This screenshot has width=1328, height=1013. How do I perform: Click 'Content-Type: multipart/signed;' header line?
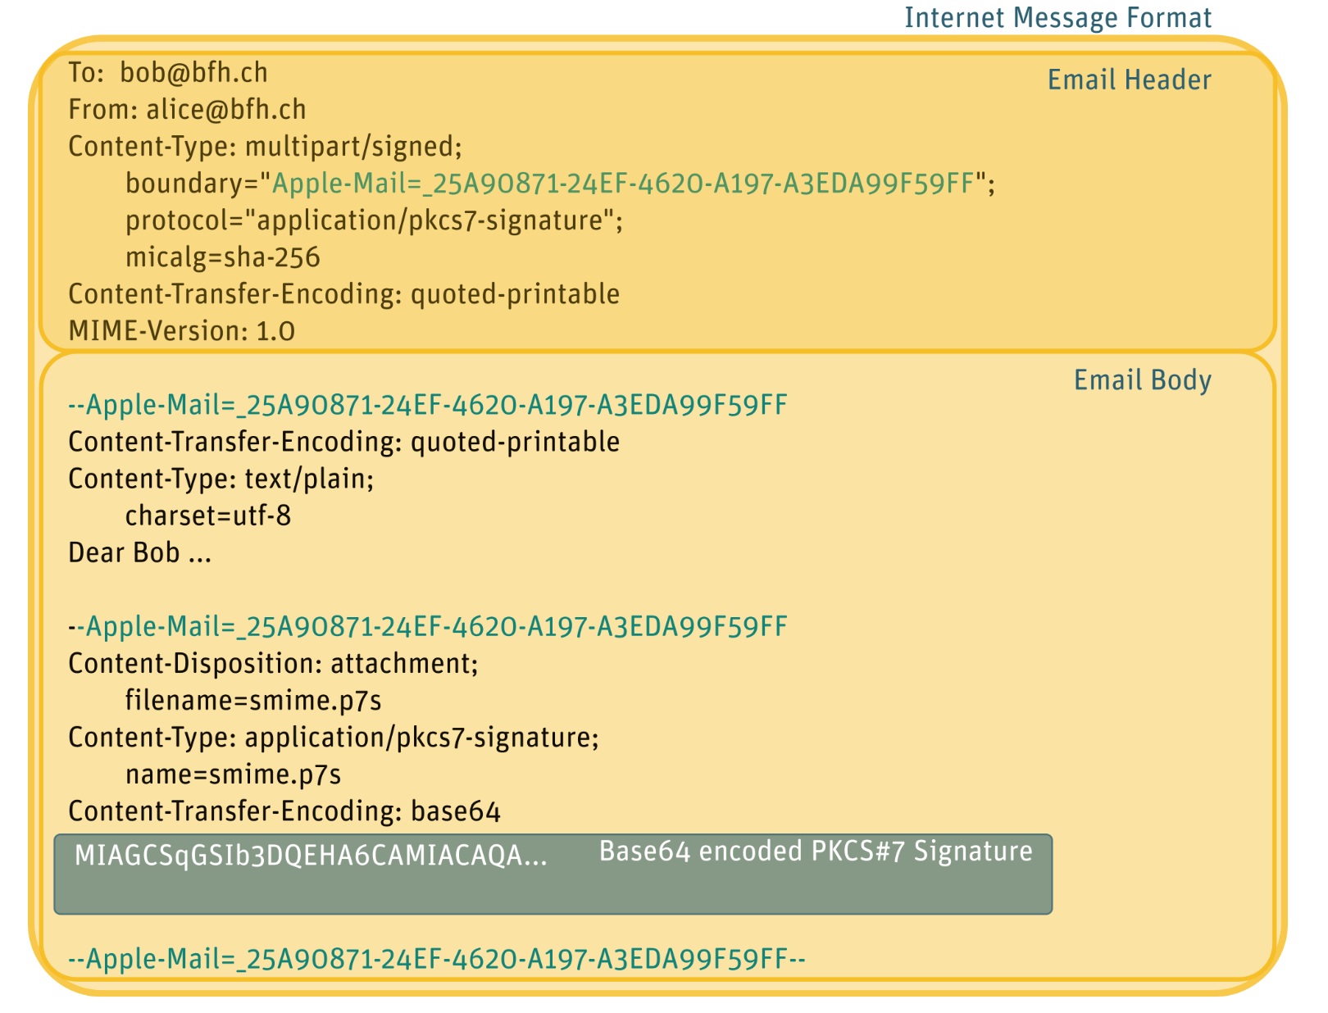[x=266, y=147]
